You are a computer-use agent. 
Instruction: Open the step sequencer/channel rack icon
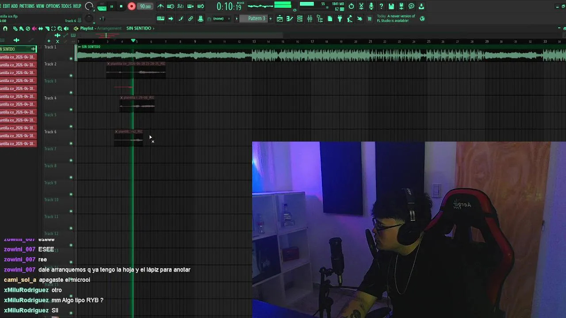pos(300,19)
